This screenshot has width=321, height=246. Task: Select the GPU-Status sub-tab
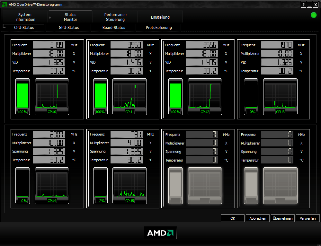coord(69,27)
